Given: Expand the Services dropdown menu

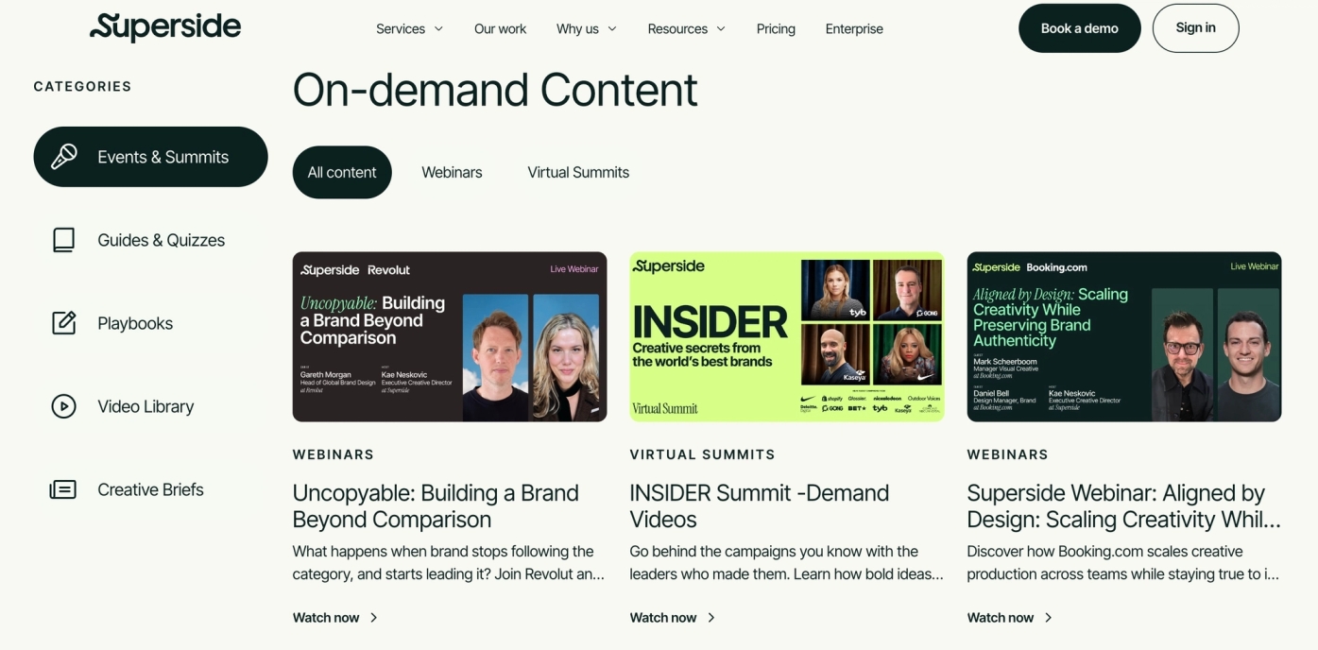Looking at the screenshot, I should click(x=409, y=28).
